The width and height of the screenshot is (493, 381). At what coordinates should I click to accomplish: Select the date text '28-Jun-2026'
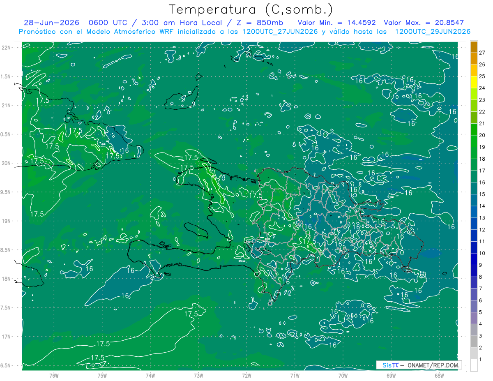pos(52,23)
